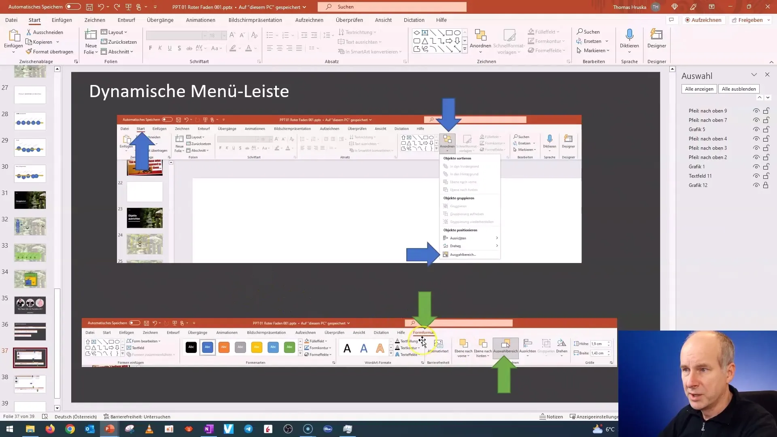Toggle visibility of Textfeld 11 layer
Image resolution: width=777 pixels, height=437 pixels.
pos(757,176)
